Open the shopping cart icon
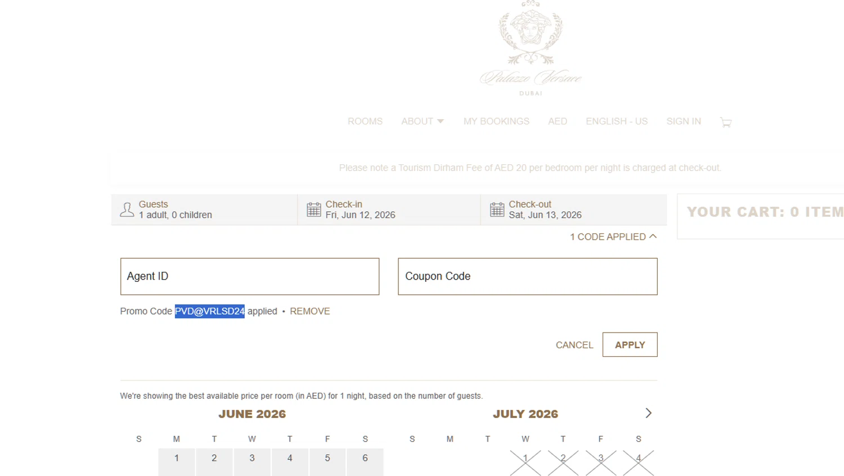This screenshot has width=844, height=476. [725, 122]
